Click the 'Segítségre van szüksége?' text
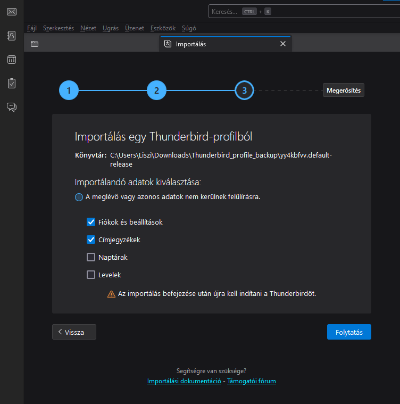The height and width of the screenshot is (404, 400). [x=211, y=371]
